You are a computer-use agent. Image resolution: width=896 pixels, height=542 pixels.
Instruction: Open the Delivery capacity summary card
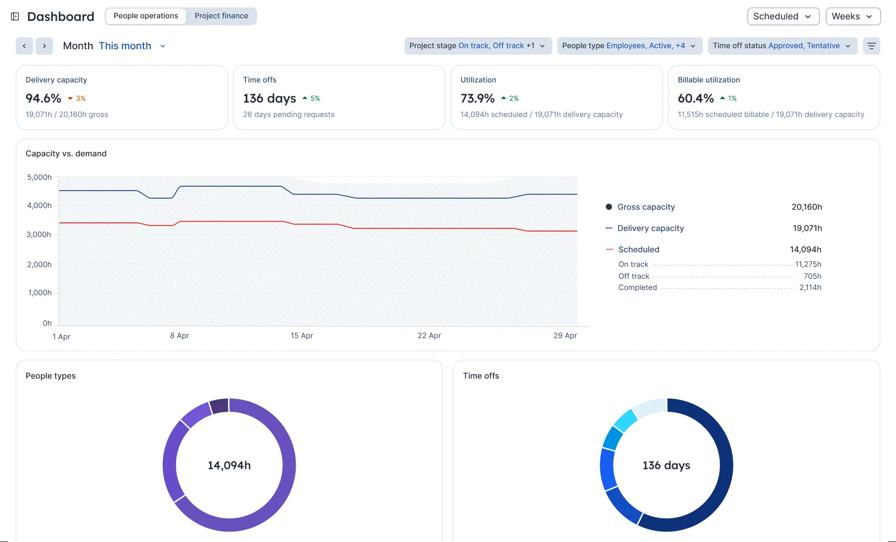tap(122, 98)
